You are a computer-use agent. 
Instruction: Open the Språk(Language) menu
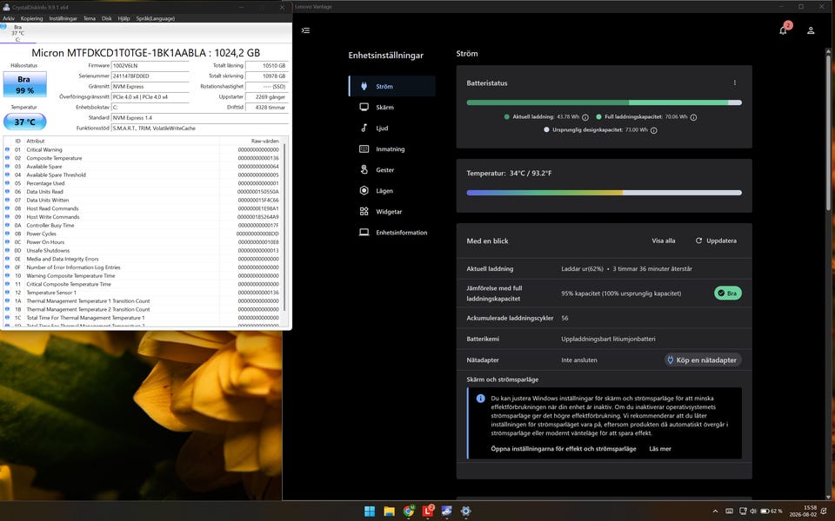[x=156, y=18]
